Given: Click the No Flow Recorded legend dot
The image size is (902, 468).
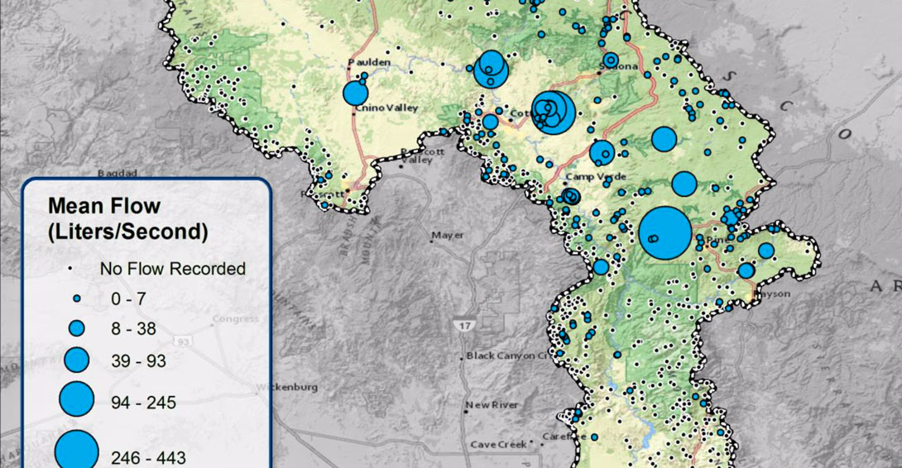Looking at the screenshot, I should click(x=77, y=270).
